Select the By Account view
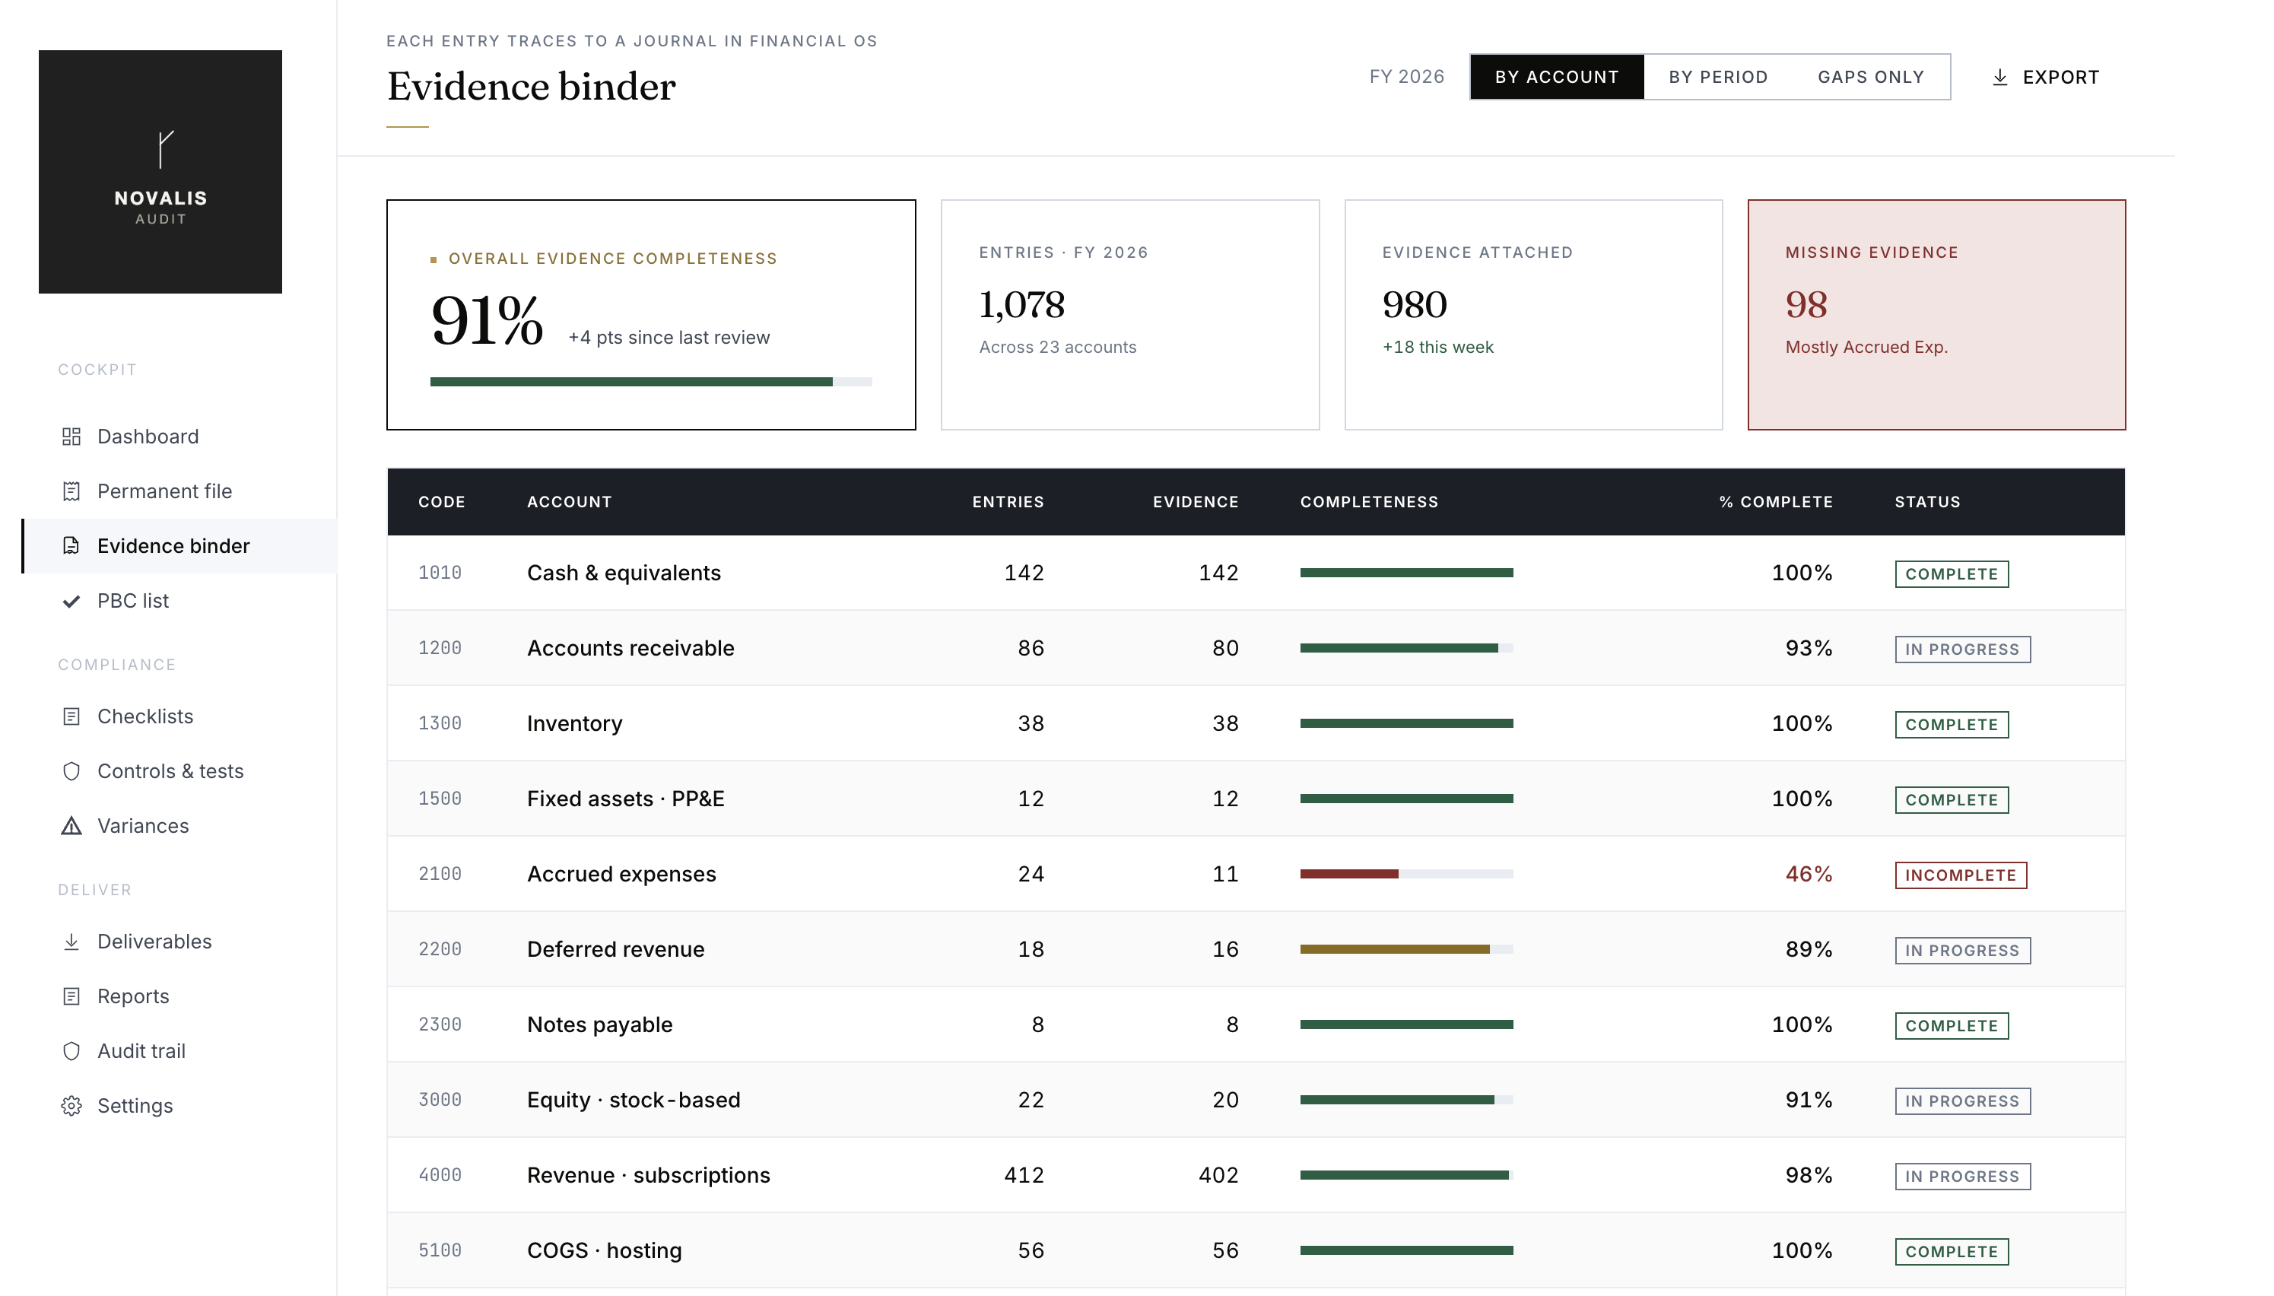Image resolution: width=2274 pixels, height=1296 pixels. click(x=1557, y=77)
